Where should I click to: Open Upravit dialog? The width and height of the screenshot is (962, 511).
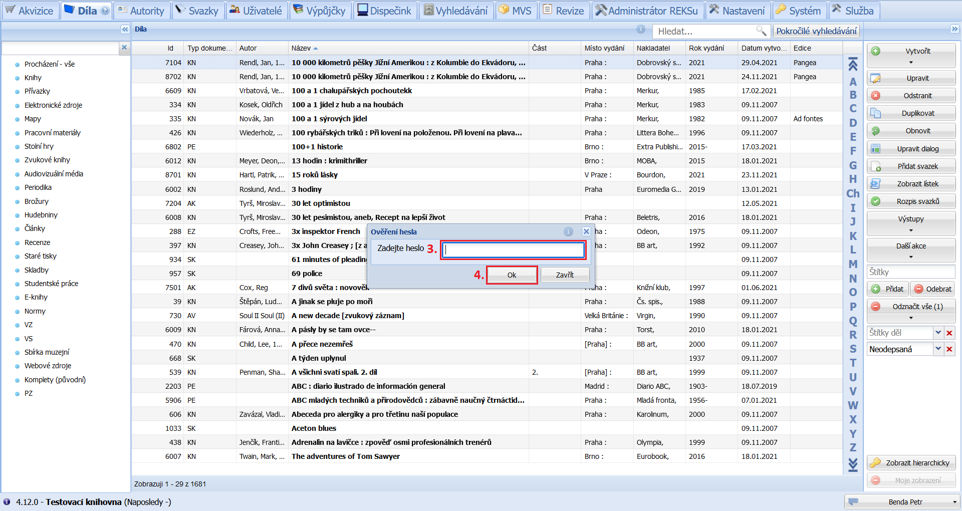[x=911, y=149]
